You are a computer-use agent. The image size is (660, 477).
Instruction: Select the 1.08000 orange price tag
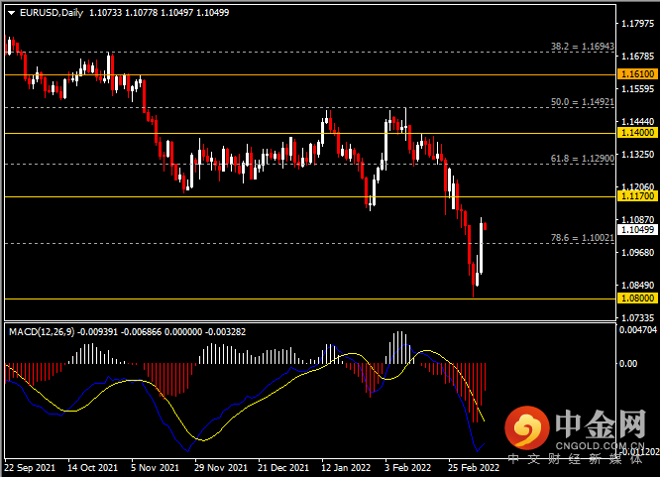click(634, 298)
